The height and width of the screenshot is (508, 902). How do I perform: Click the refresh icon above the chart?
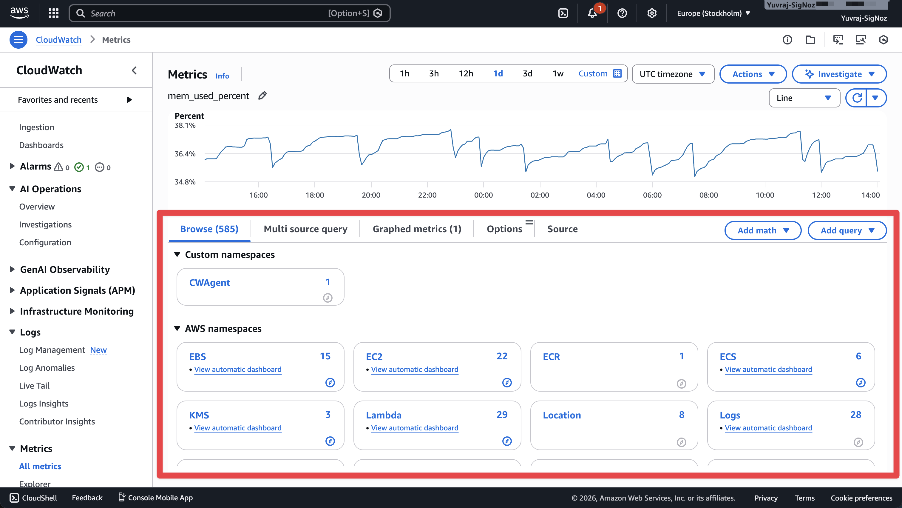tap(857, 98)
